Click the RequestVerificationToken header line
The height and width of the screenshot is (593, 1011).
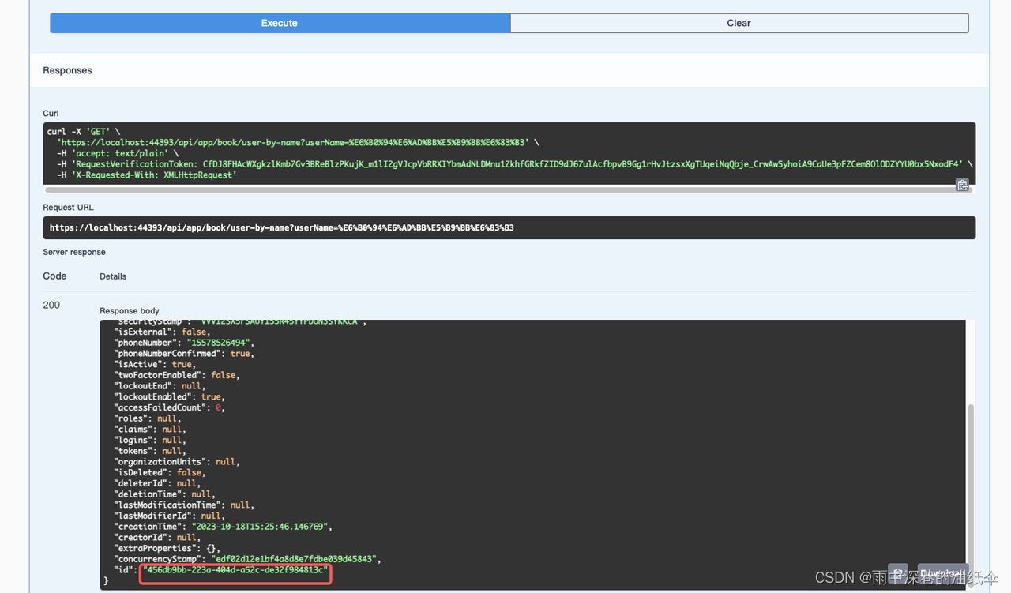pyautogui.click(x=514, y=164)
